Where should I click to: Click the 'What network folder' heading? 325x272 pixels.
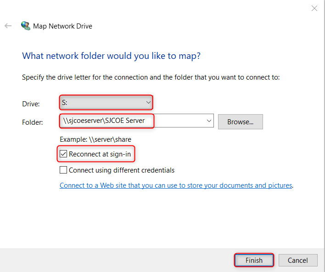(x=111, y=56)
